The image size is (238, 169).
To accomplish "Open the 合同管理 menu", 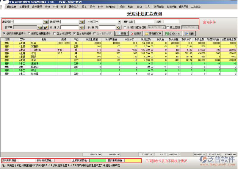I will click(x=37, y=6).
